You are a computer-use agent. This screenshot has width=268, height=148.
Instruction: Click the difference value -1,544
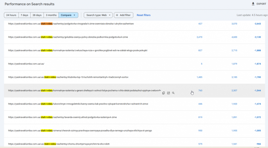pos(258,91)
